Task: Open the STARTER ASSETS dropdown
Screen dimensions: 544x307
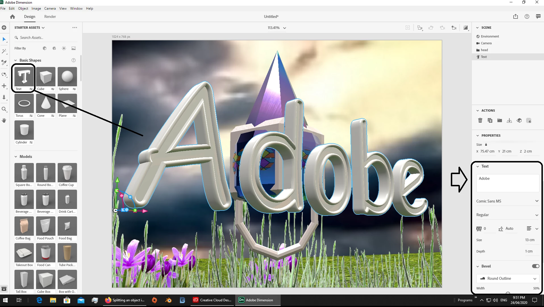Action: (x=30, y=28)
